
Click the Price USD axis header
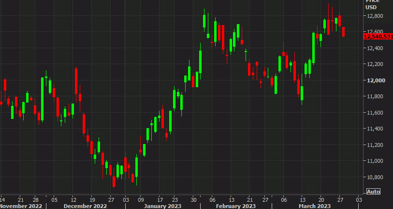pos(373,5)
